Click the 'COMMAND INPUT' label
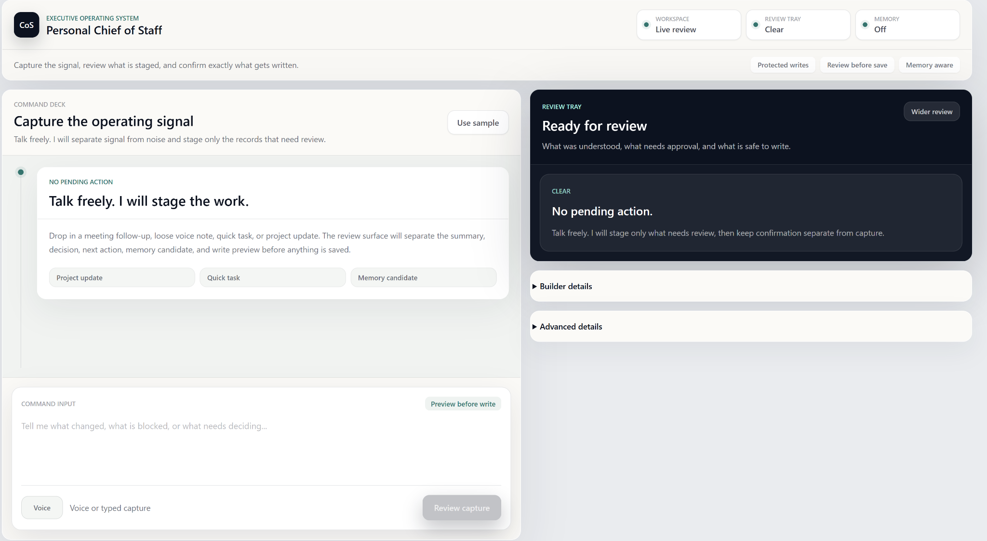This screenshot has height=541, width=987. pos(48,404)
